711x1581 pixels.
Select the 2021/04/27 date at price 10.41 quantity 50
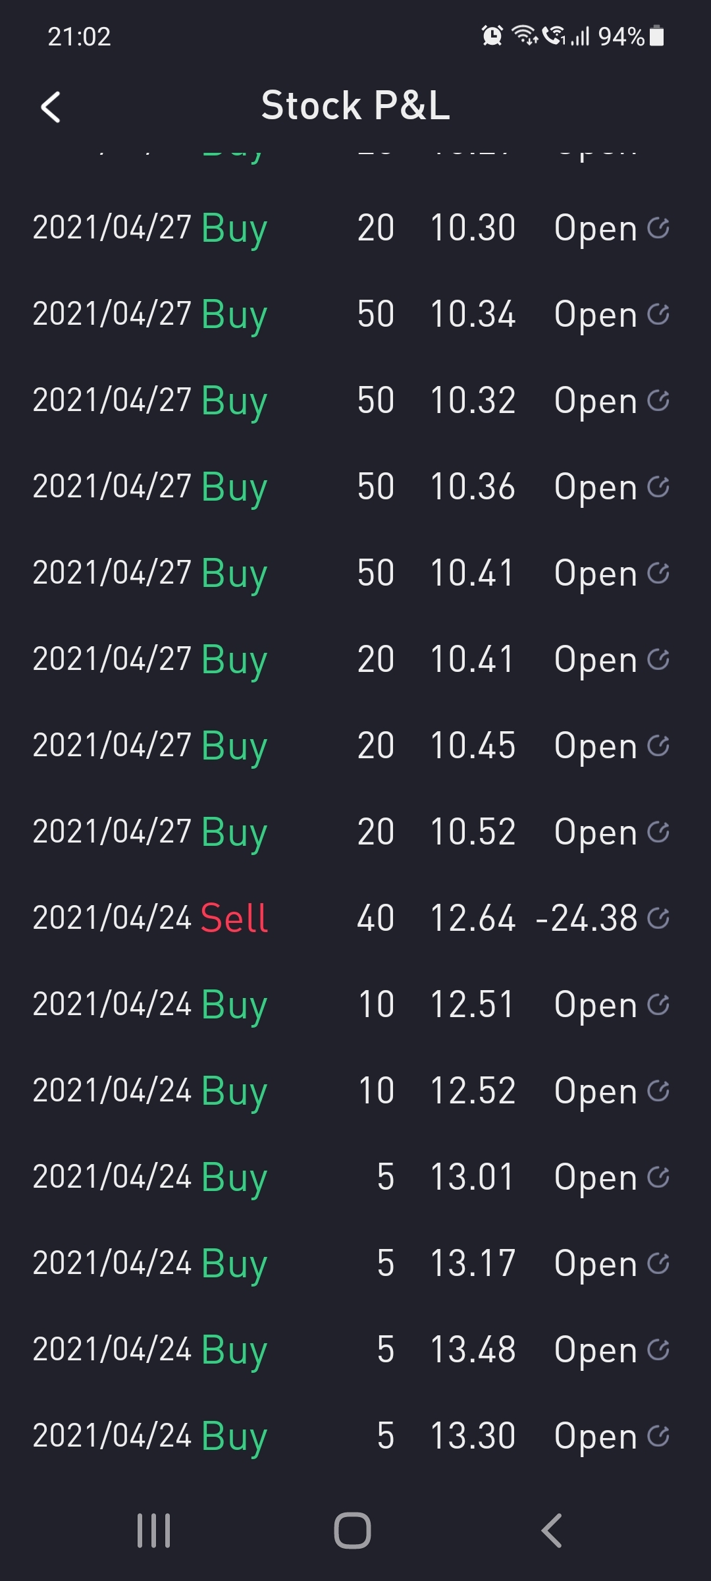coord(112,572)
